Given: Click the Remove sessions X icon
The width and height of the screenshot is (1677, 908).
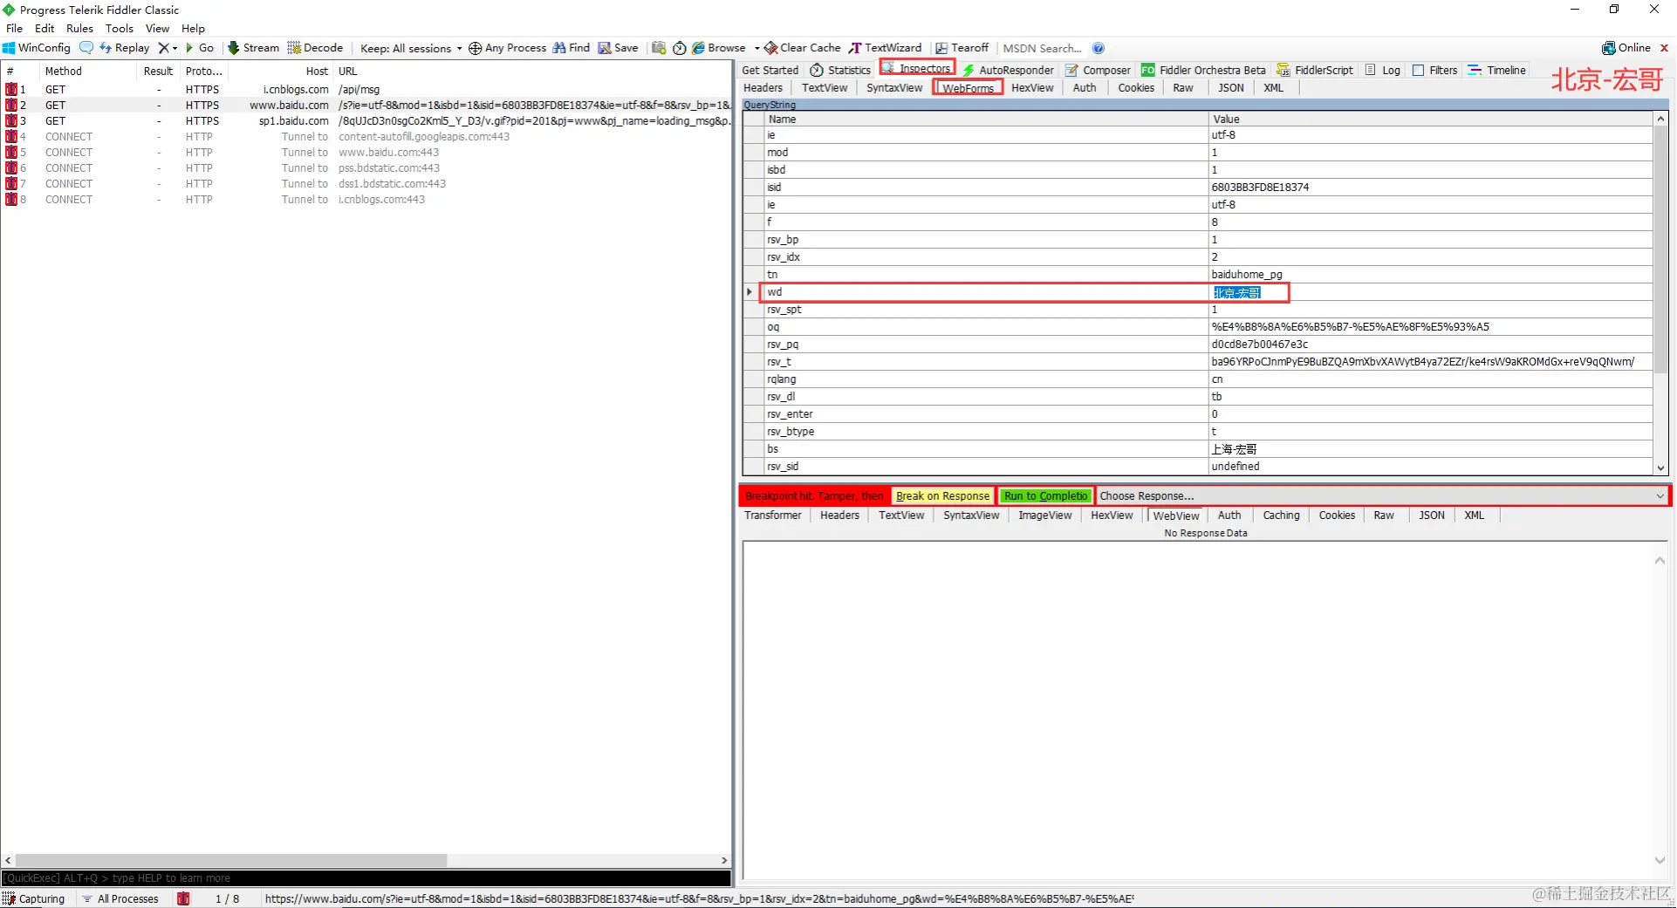Looking at the screenshot, I should tap(163, 48).
